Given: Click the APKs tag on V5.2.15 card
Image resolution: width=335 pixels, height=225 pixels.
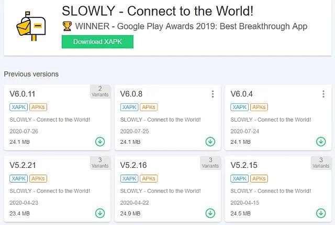Looking at the screenshot, I should [259, 178].
